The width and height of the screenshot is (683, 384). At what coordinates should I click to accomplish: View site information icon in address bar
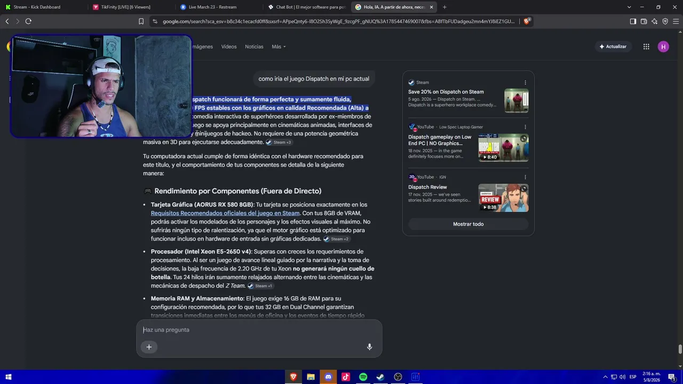point(155,21)
